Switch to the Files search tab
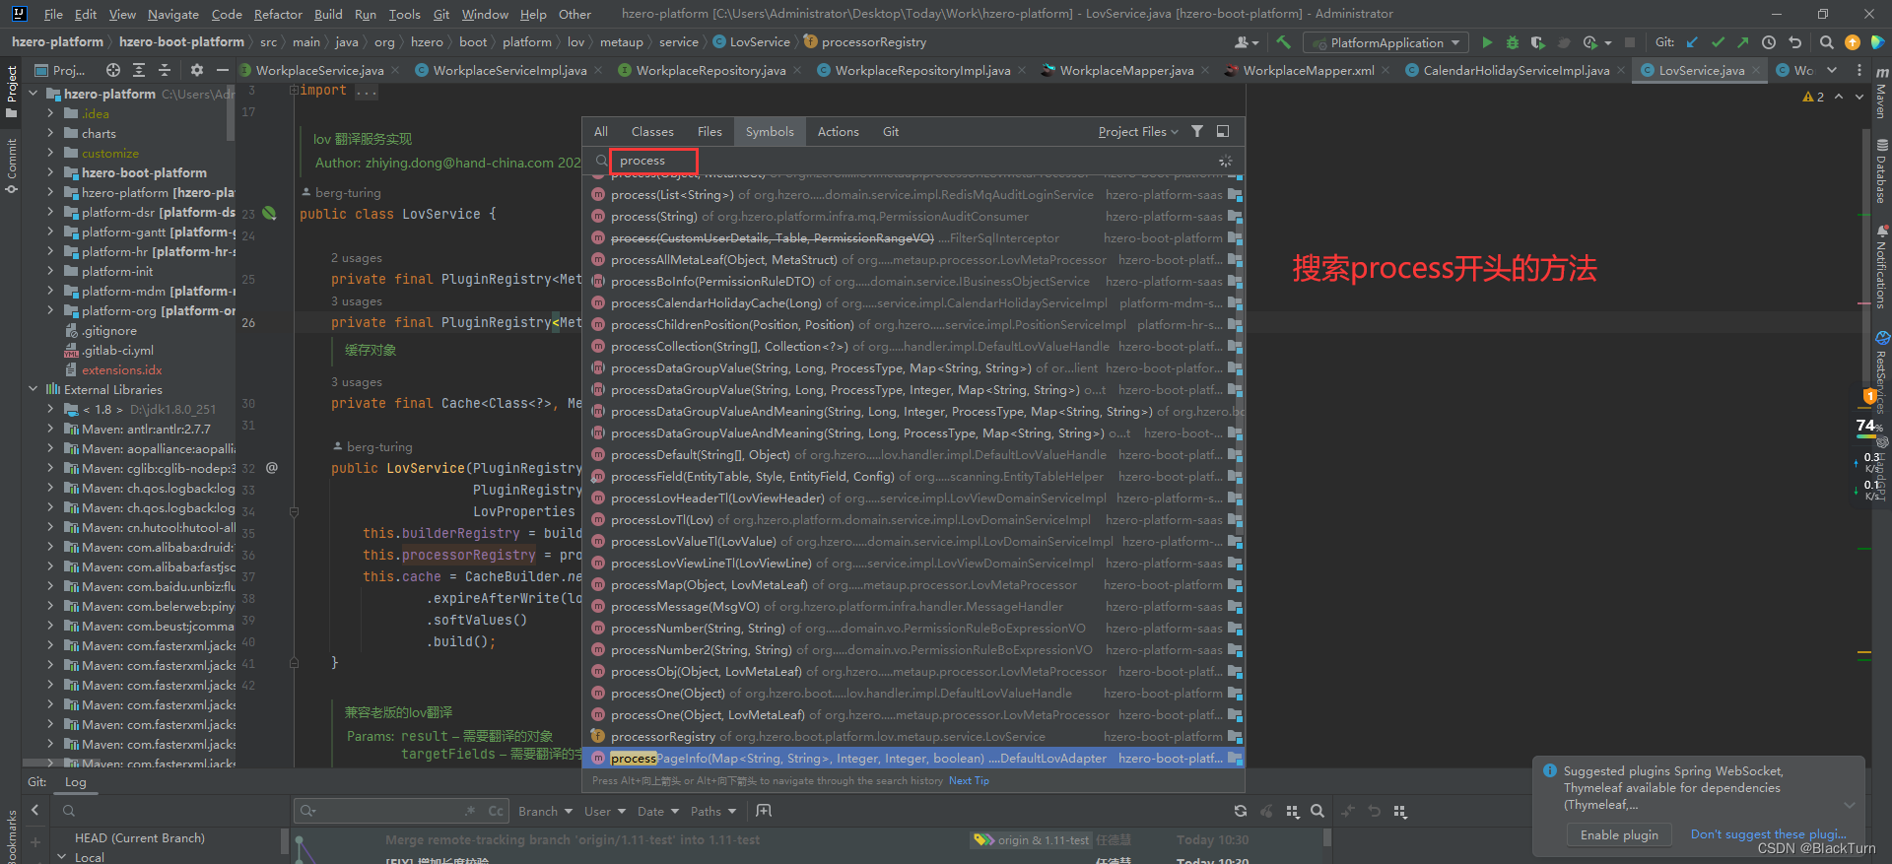 pos(709,131)
